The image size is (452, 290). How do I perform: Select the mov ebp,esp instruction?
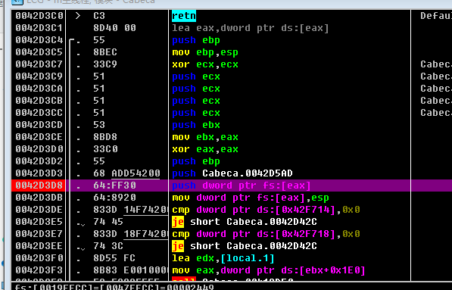click(205, 52)
